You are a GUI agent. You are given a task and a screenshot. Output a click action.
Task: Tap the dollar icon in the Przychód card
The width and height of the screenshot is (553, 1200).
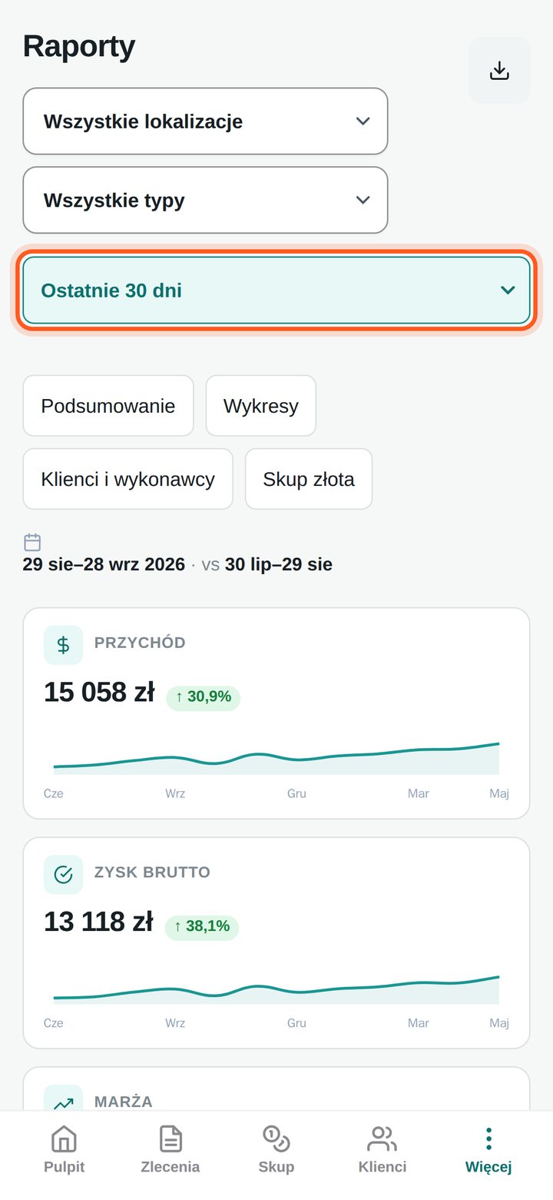click(63, 644)
